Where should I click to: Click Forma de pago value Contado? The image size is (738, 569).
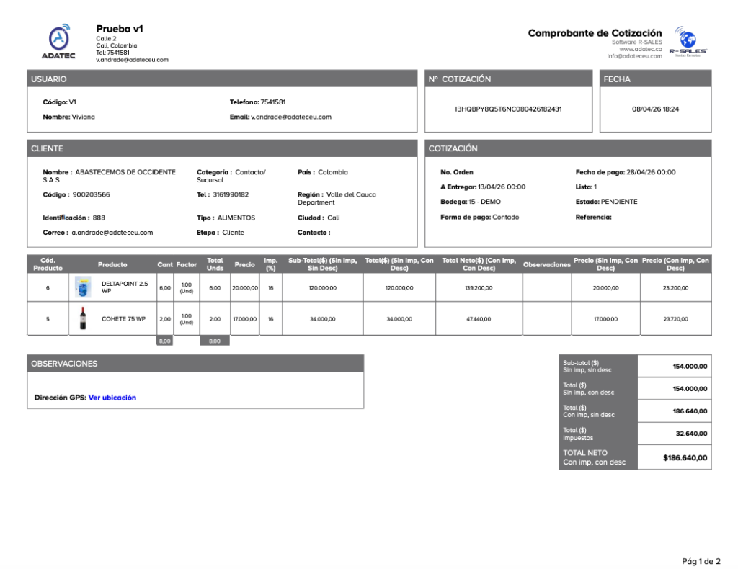[505, 217]
